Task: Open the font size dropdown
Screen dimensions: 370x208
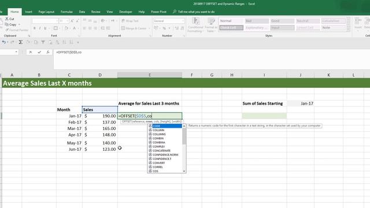Action: 67,21
